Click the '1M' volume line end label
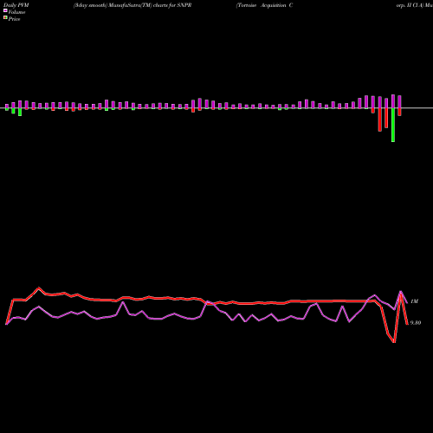The image size is (433, 433). click(414, 301)
